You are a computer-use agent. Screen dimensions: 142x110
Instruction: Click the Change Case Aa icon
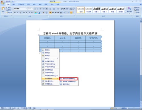pyautogui.click(x=32, y=13)
